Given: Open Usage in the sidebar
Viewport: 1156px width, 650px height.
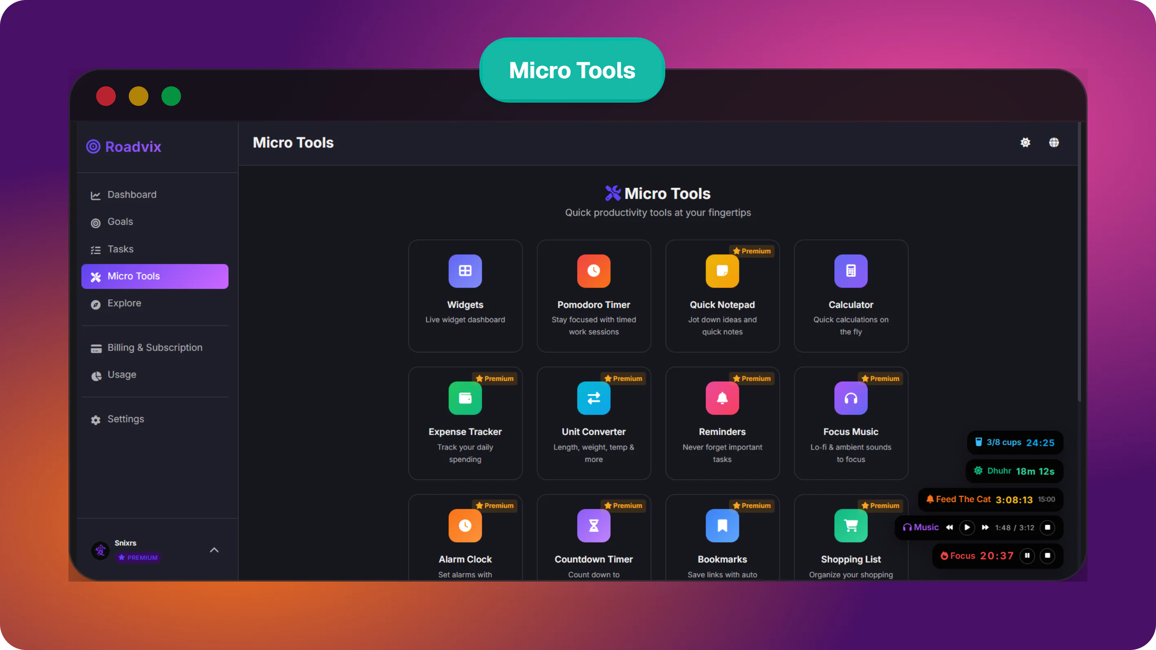Looking at the screenshot, I should coord(155,375).
